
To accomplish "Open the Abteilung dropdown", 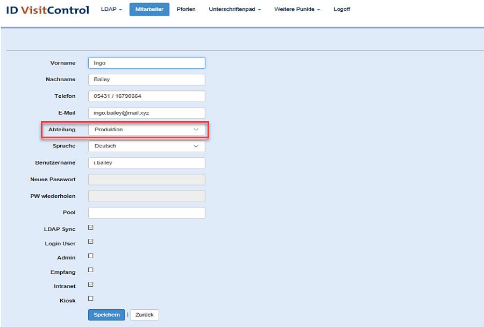I will (146, 130).
